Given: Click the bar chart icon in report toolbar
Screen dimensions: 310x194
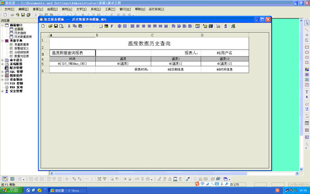Looking at the screenshot, I should tap(219, 26).
